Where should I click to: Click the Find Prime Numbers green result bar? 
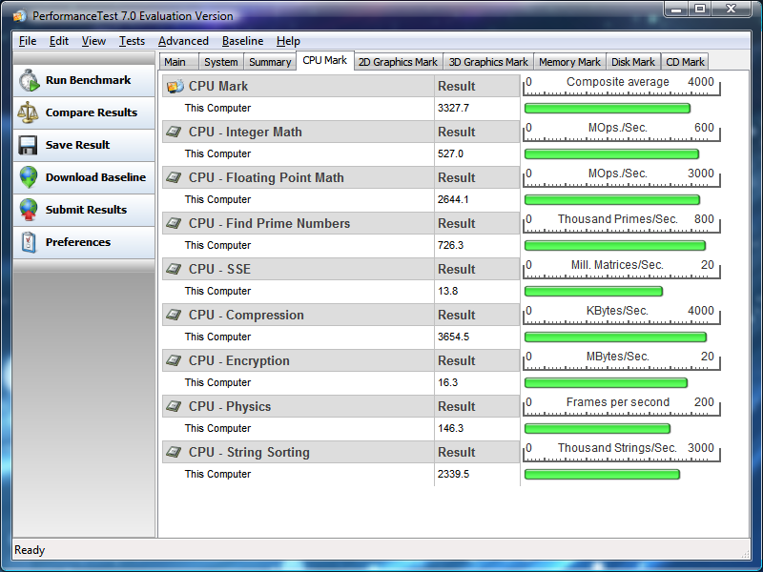click(615, 246)
